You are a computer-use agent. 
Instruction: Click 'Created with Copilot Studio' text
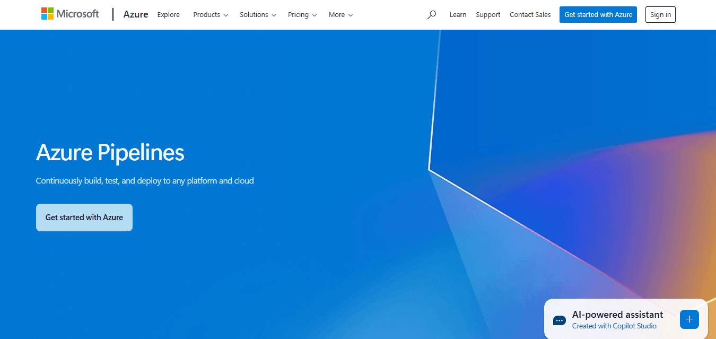[614, 326]
